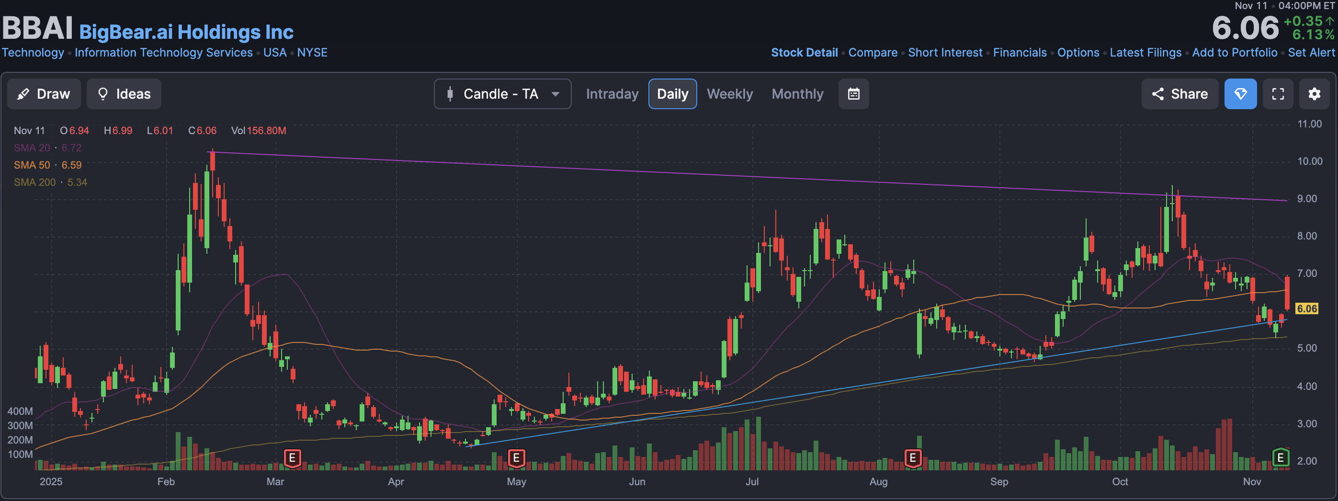Open chart settings gear icon

tap(1314, 94)
